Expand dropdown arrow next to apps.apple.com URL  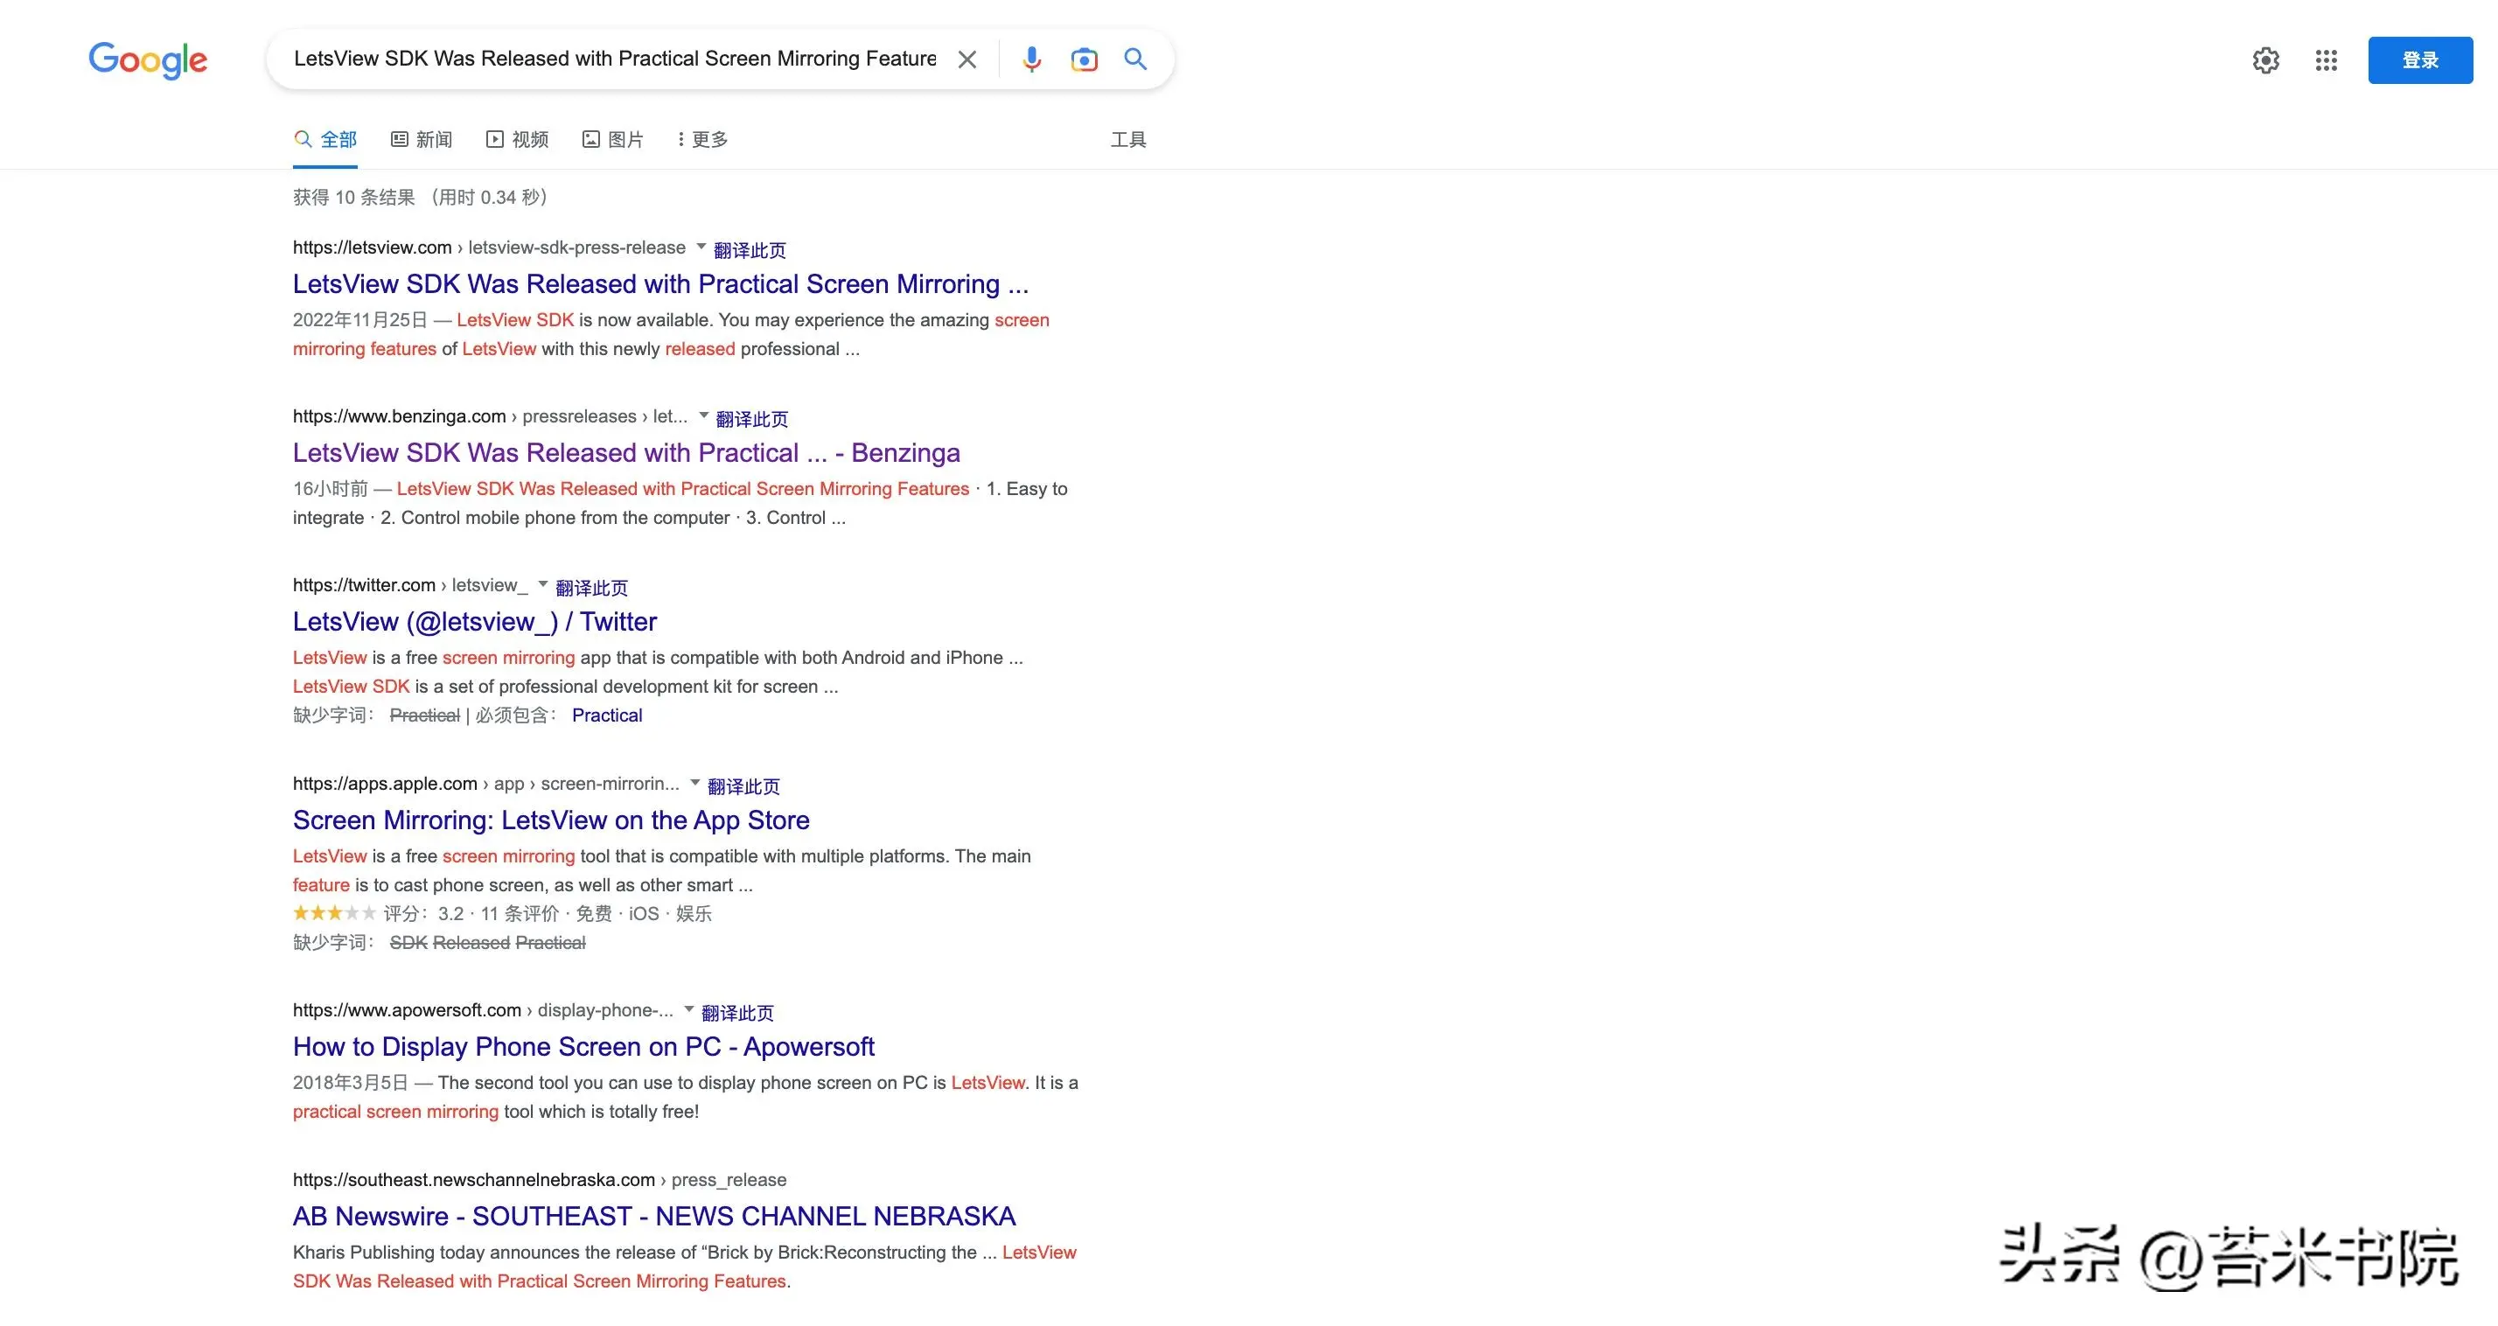point(694,783)
